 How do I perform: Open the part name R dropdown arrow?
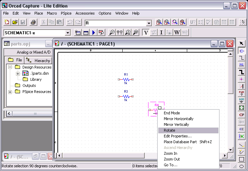149,23
